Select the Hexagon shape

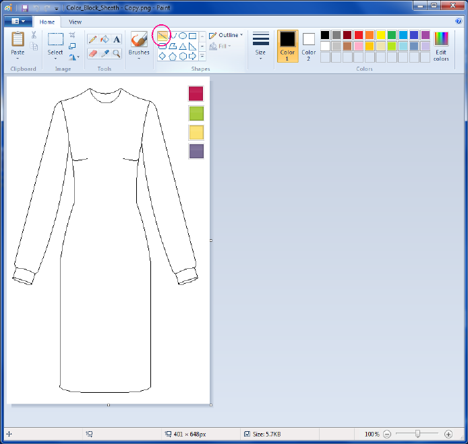point(183,56)
